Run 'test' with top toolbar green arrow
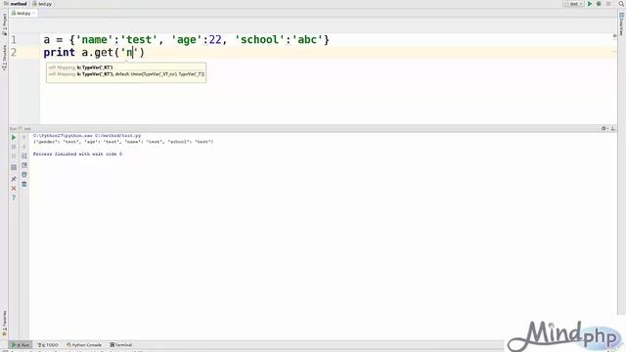 (x=590, y=4)
